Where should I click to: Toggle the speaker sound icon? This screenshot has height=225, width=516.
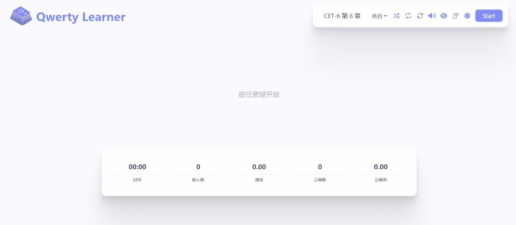432,16
